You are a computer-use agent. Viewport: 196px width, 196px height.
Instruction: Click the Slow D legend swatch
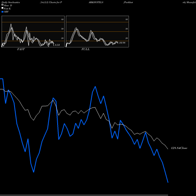pos(2,5)
